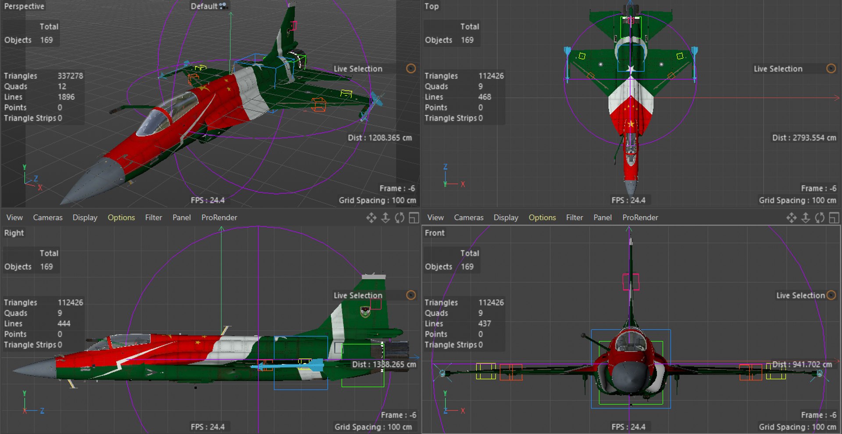Click the move camera icon in Front viewport menu bar
This screenshot has height=434, width=842.
pos(792,218)
